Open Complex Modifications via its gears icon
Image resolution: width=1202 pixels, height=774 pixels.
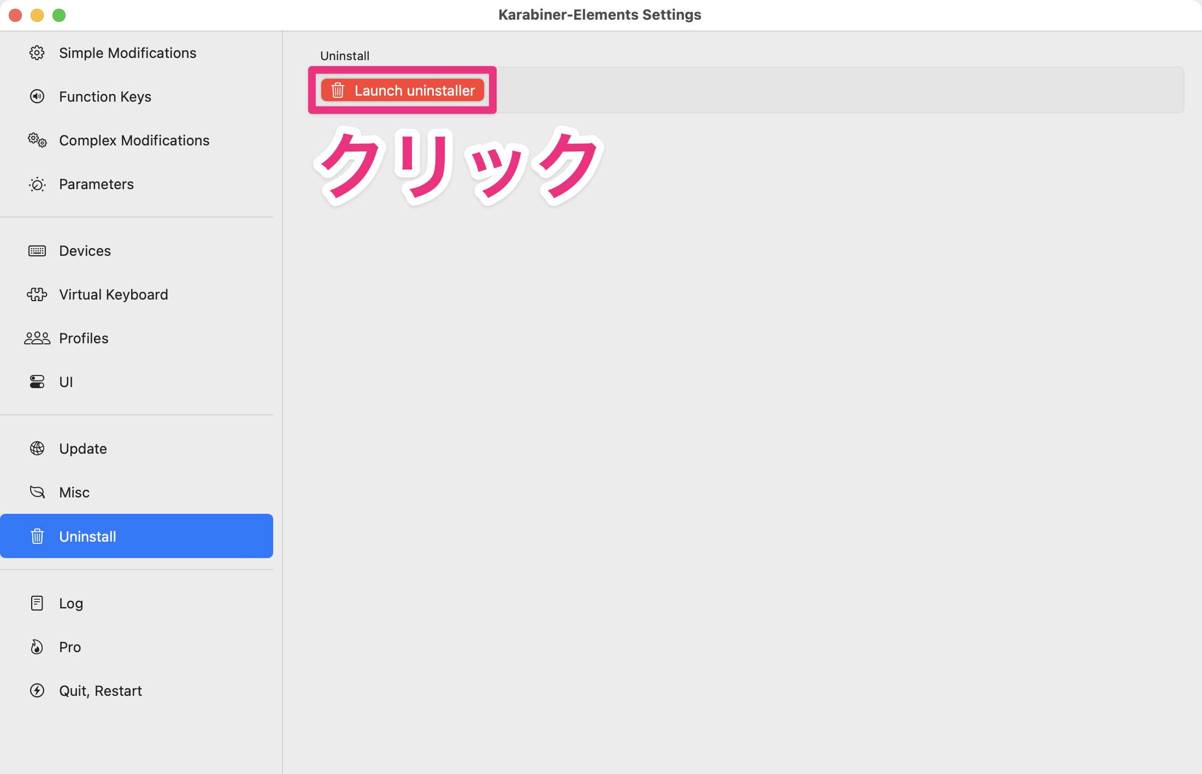tap(37, 140)
